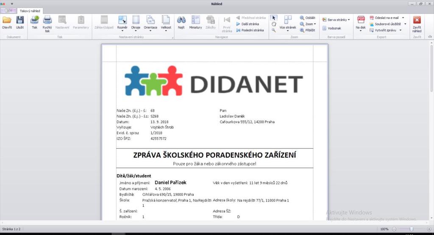
Task: Click the 'Dítě/žák/student' section heading
Action: (x=134, y=176)
